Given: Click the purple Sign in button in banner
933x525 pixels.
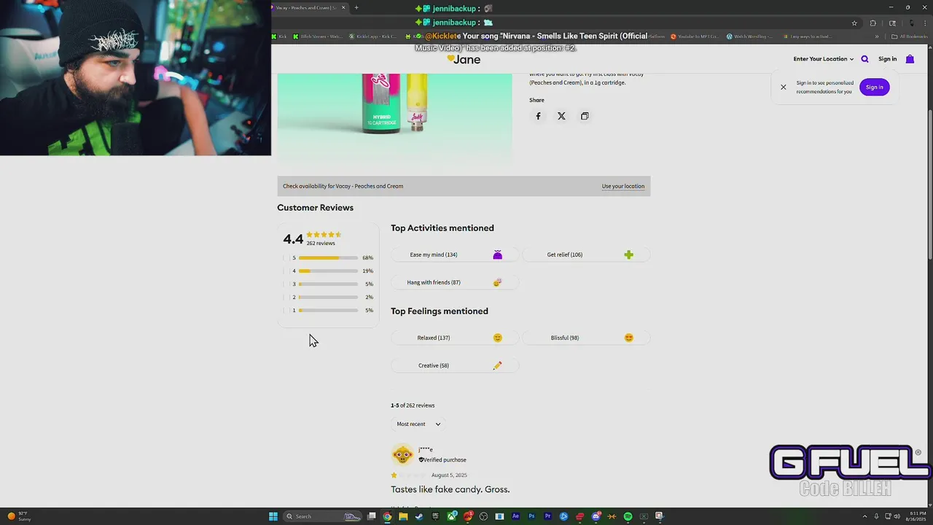Looking at the screenshot, I should [874, 87].
